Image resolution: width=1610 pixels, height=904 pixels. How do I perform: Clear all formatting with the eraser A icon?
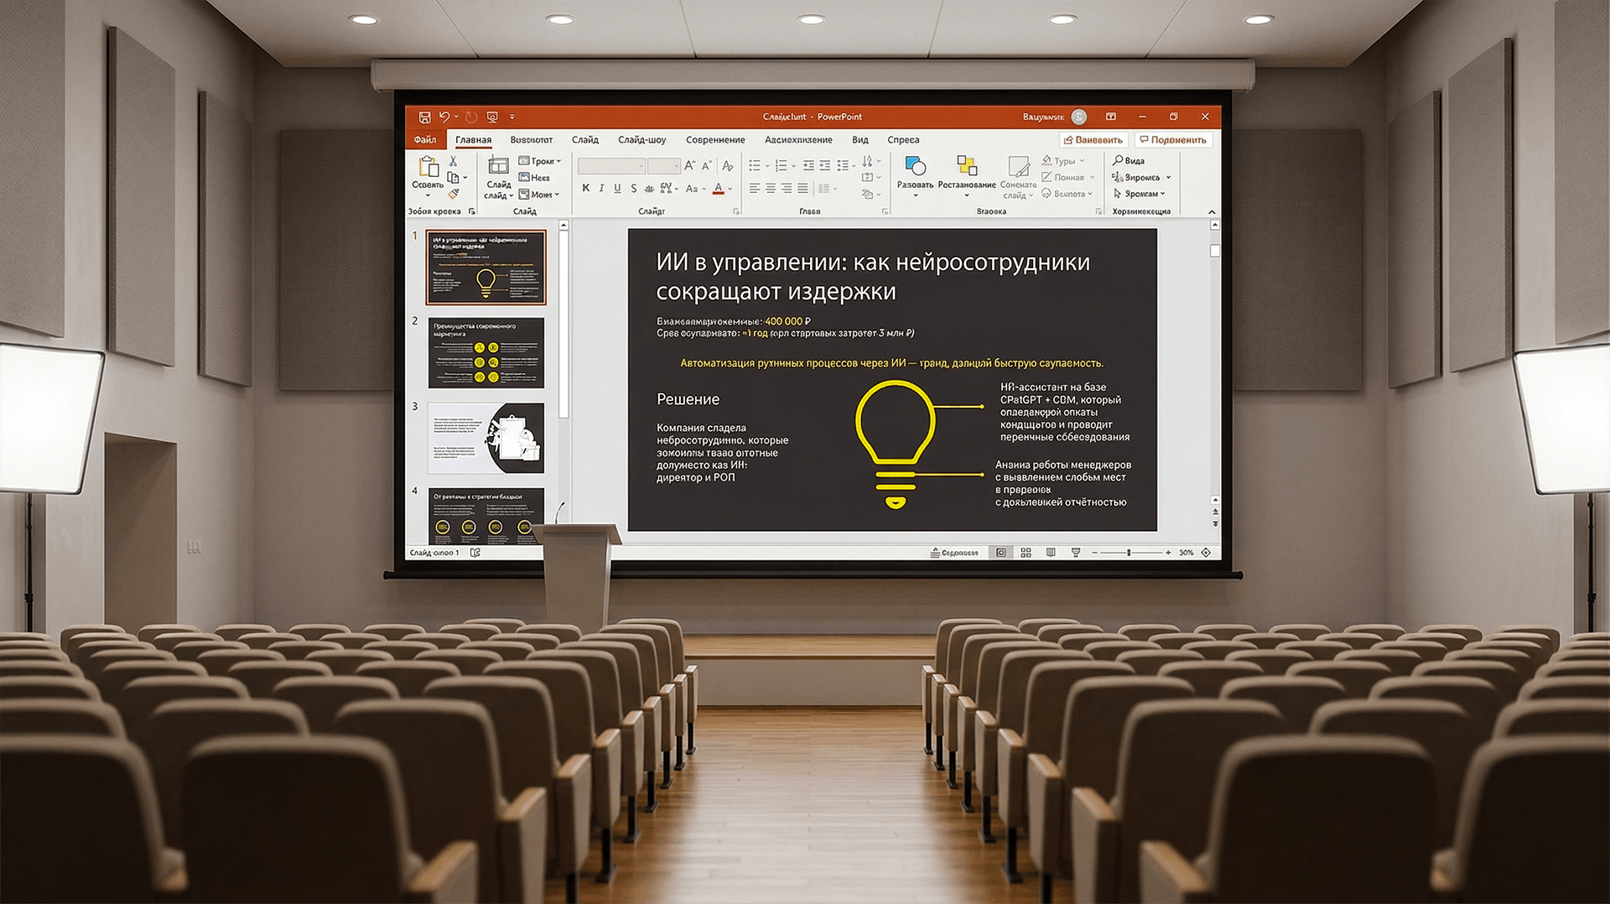coord(728,166)
